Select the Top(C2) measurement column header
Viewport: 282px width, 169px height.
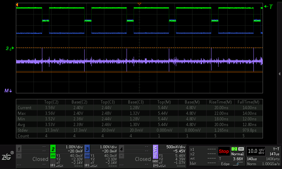(51, 102)
